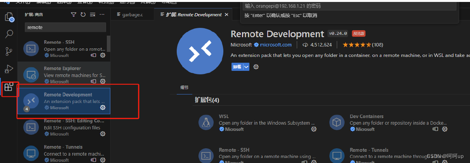
Task: Click the verified publisher badge next to Microsoft
Action: 256,45
